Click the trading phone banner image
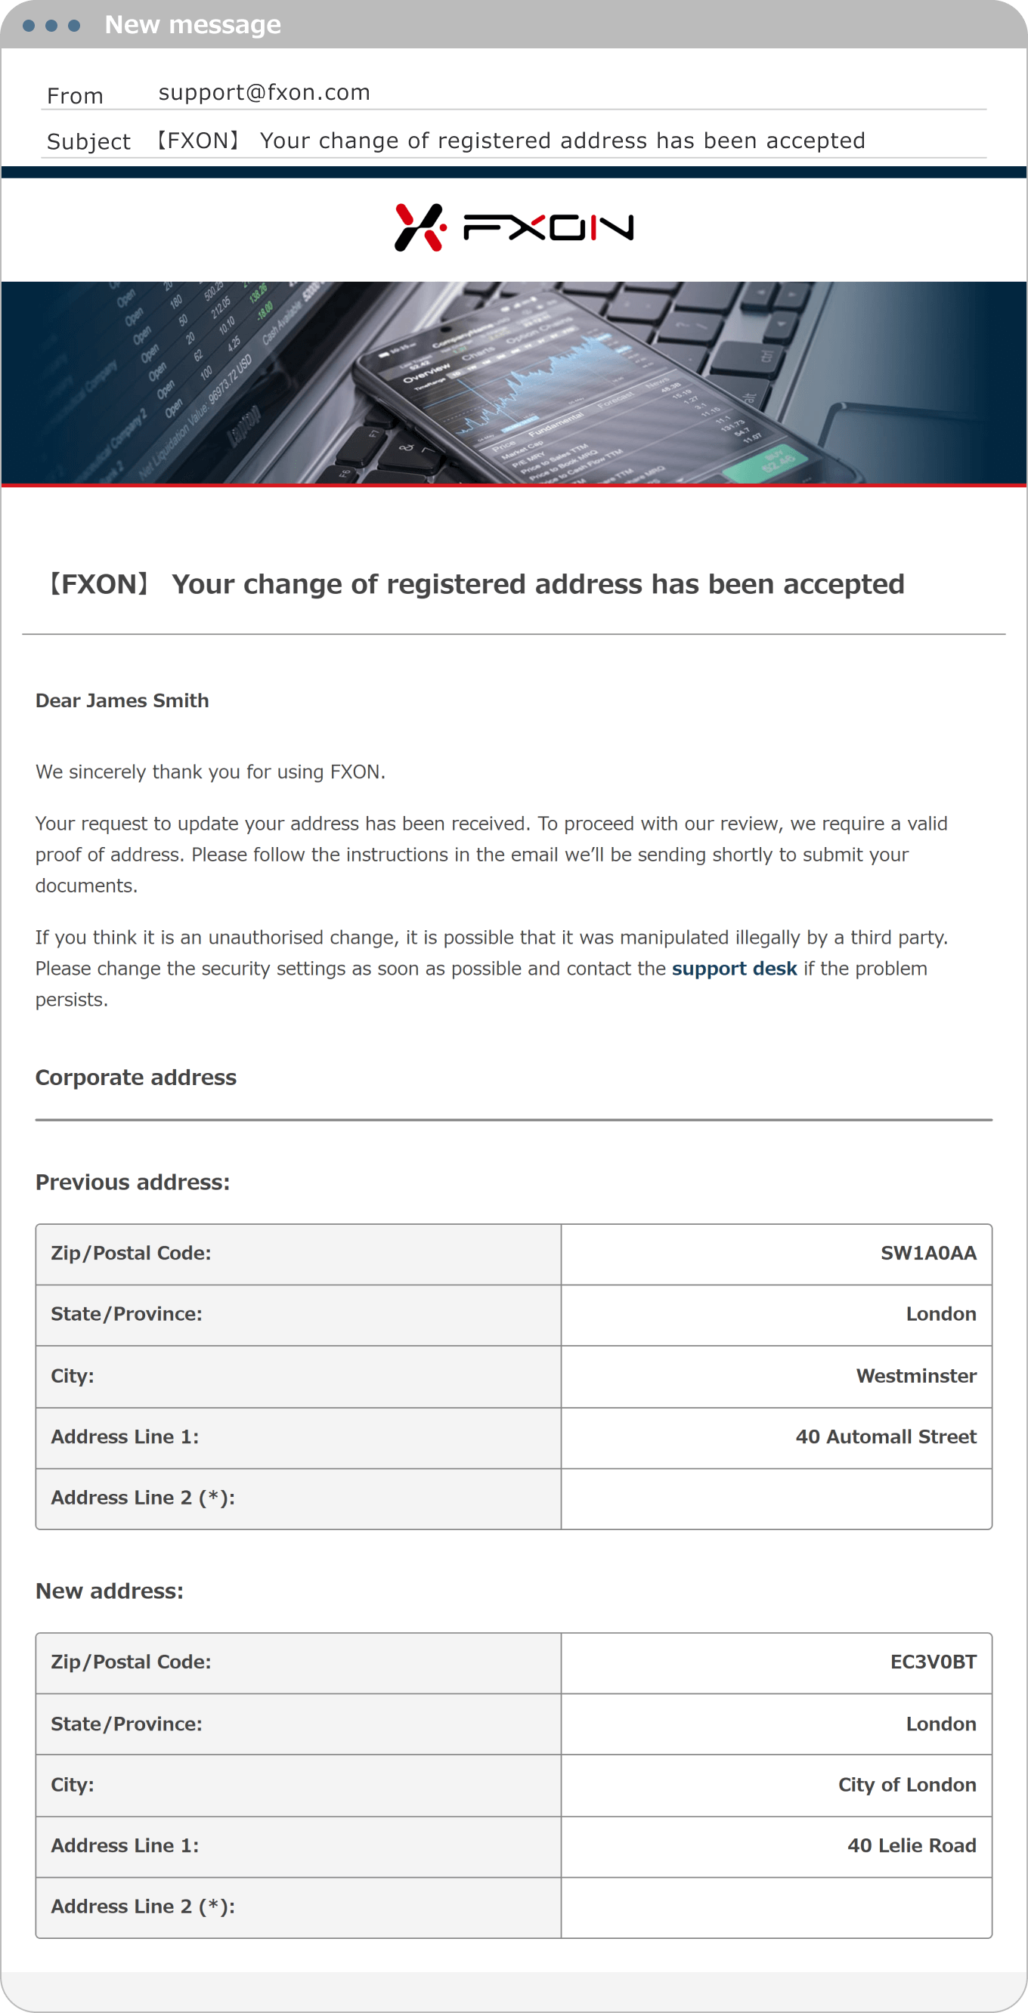Image resolution: width=1028 pixels, height=2013 pixels. [513, 383]
